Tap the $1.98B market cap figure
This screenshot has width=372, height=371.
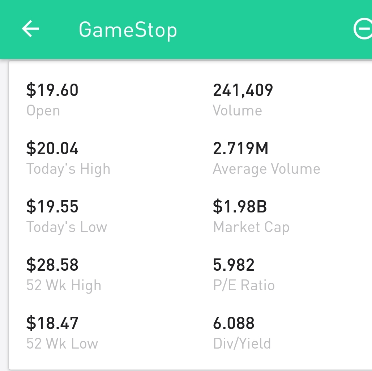click(240, 206)
